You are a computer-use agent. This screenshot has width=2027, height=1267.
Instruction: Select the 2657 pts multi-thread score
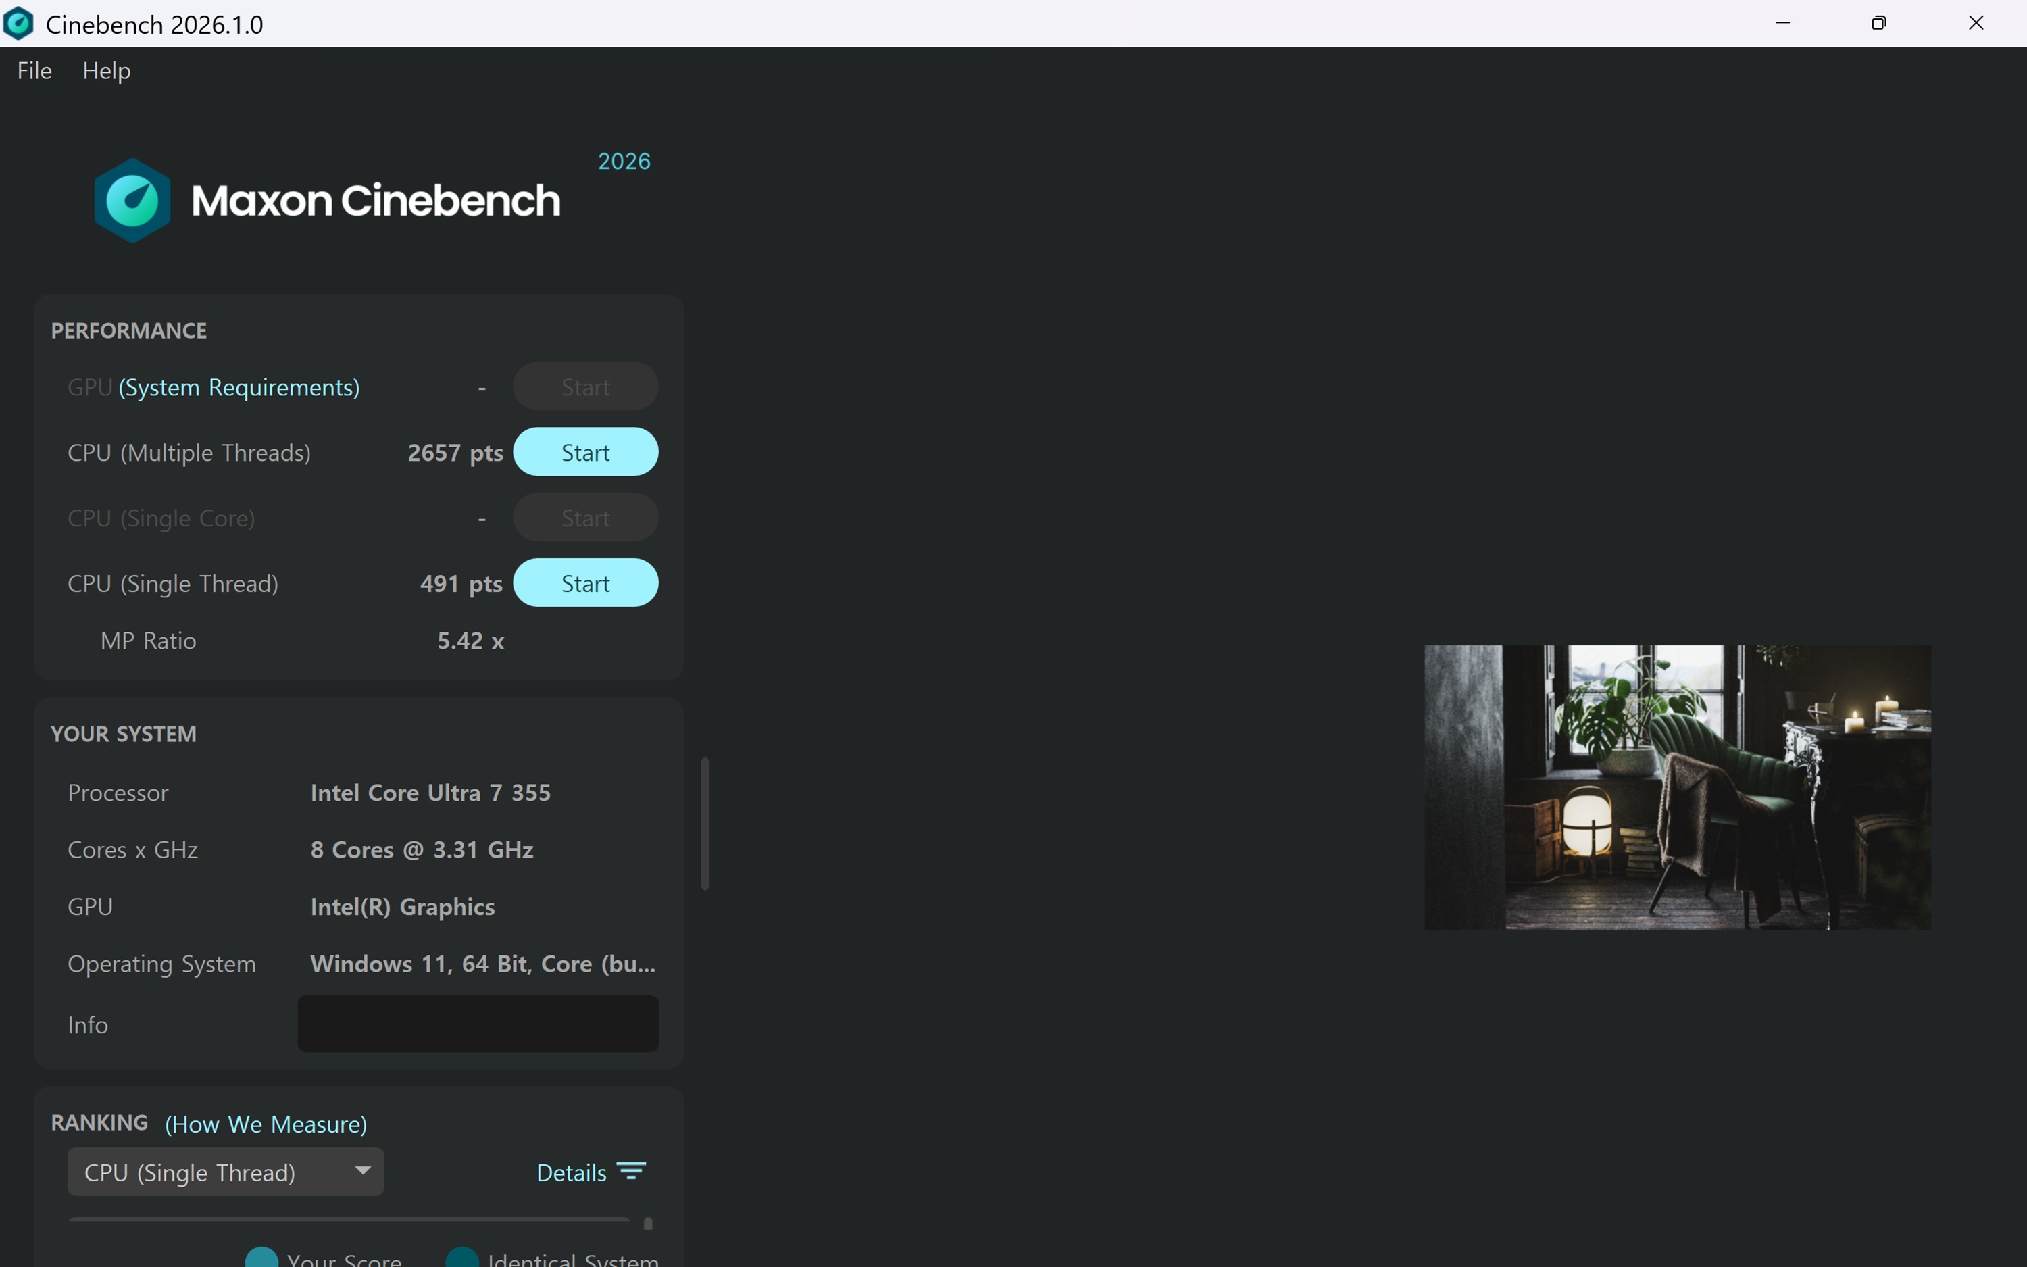(455, 453)
